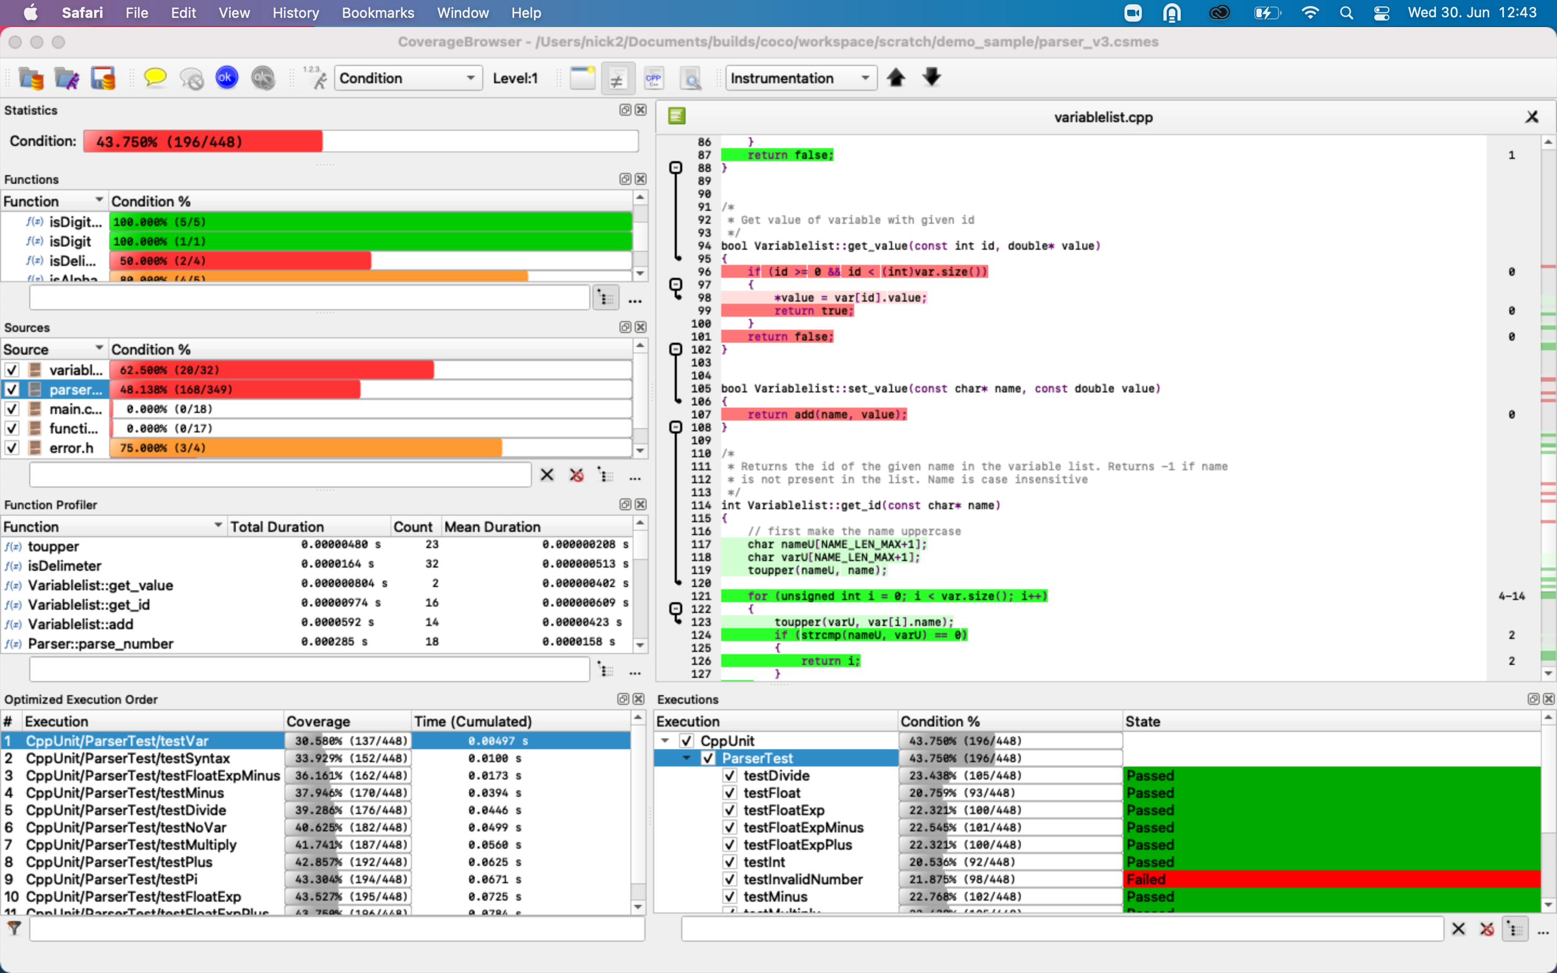Open the Bookmarks menu
This screenshot has height=973, width=1557.
pyautogui.click(x=378, y=13)
